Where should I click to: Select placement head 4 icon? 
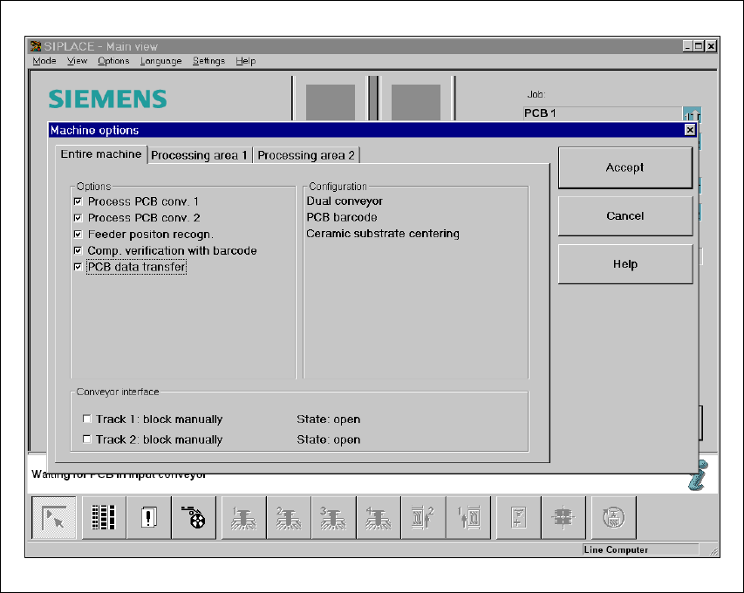pyautogui.click(x=379, y=518)
